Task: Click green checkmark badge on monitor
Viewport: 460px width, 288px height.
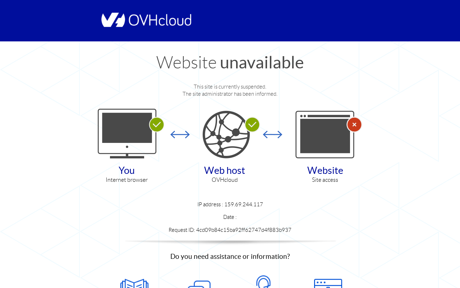Action: 157,125
